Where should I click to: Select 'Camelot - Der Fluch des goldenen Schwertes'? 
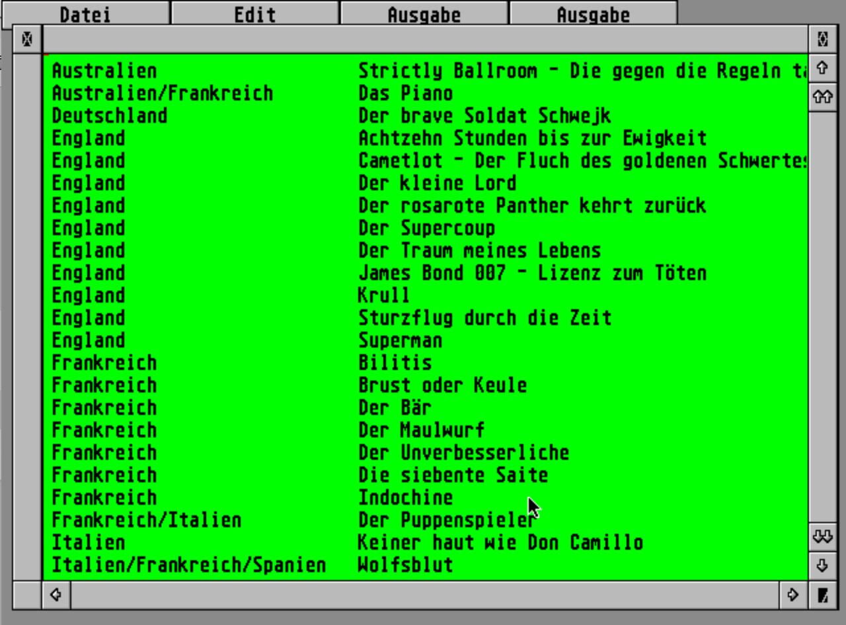click(x=582, y=161)
